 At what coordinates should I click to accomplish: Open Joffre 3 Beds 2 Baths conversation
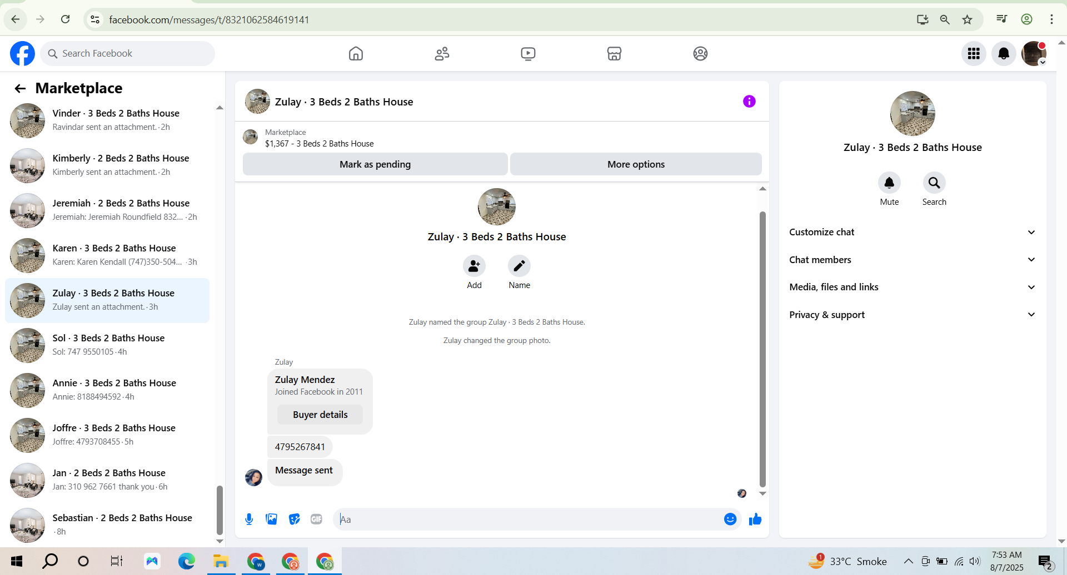[x=107, y=435]
